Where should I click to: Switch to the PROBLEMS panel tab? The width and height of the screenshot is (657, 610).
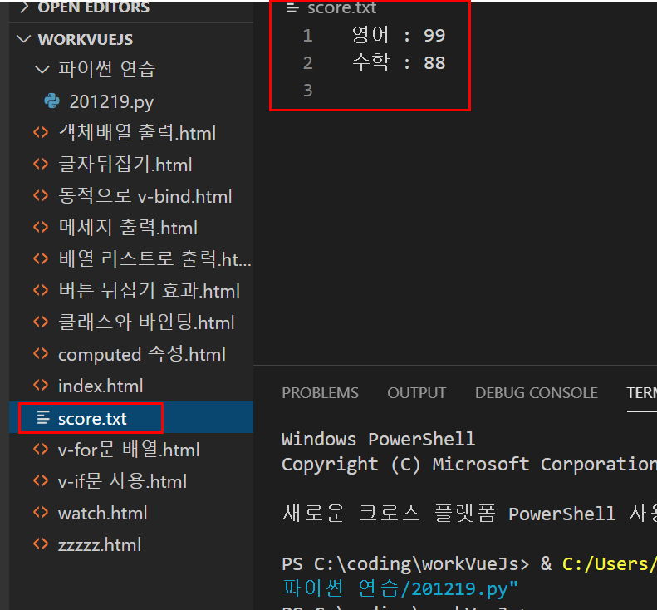[320, 393]
